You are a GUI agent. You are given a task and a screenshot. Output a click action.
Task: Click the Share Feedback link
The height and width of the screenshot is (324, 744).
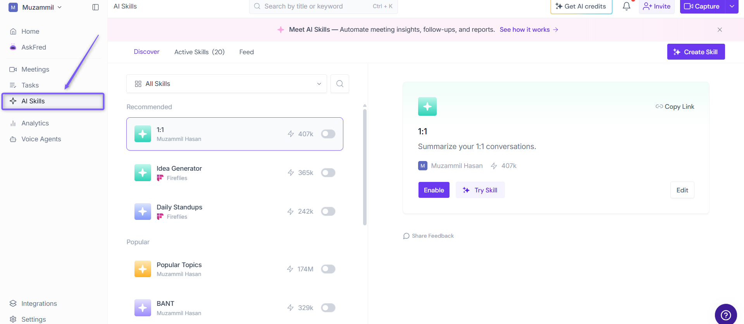[x=428, y=236]
